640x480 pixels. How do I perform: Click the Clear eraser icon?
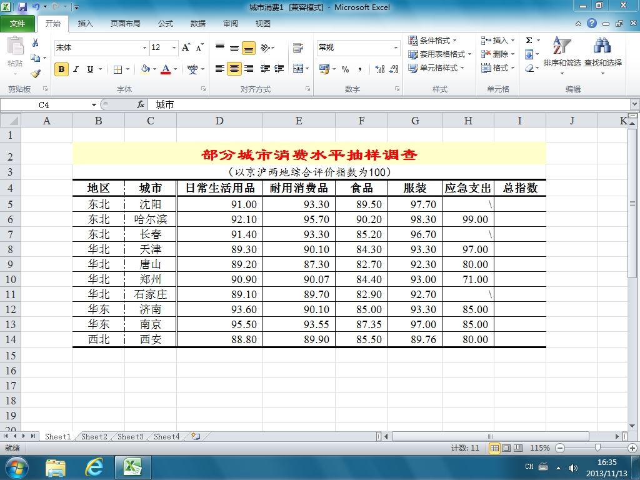point(529,68)
